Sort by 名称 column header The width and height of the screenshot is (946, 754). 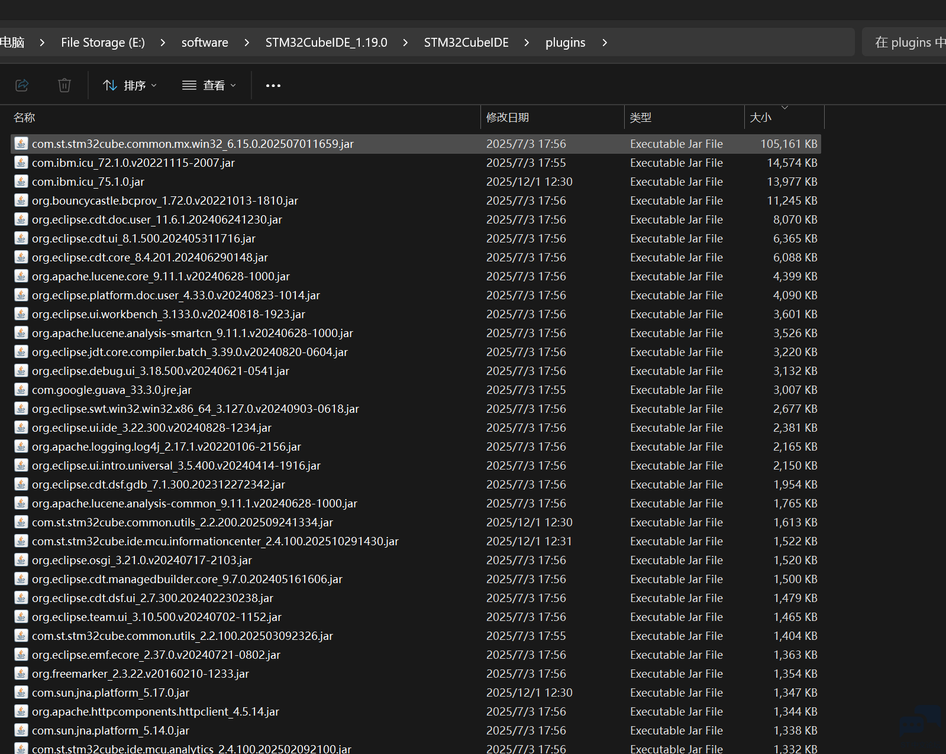[24, 118]
